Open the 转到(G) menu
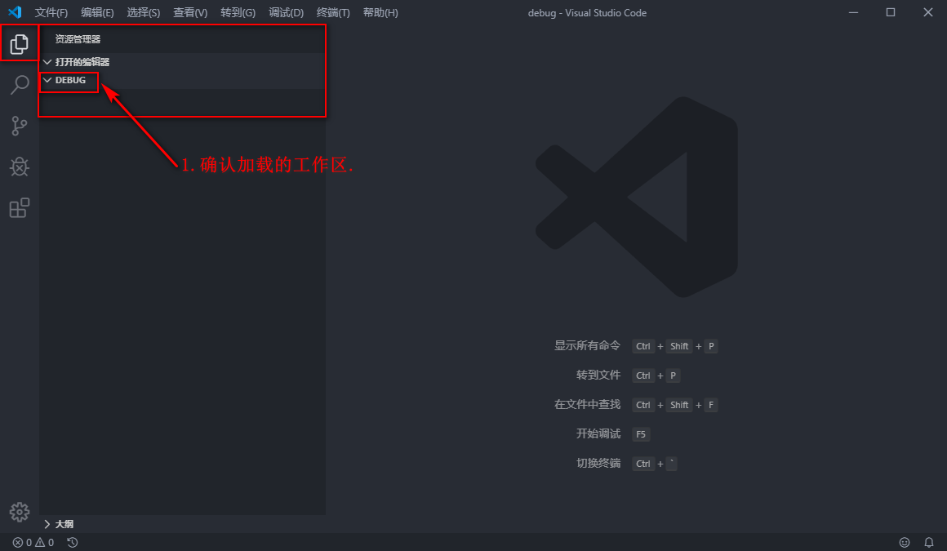The width and height of the screenshot is (947, 551). (238, 13)
